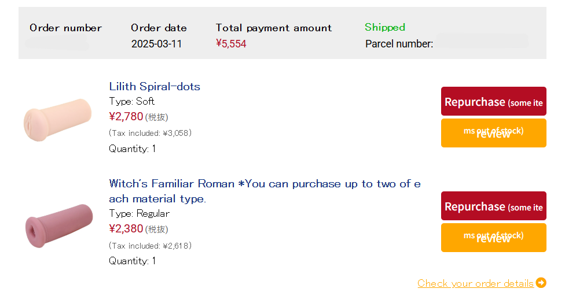565x307 pixels.
Task: Click the order date 2025-03-11
Action: (156, 44)
